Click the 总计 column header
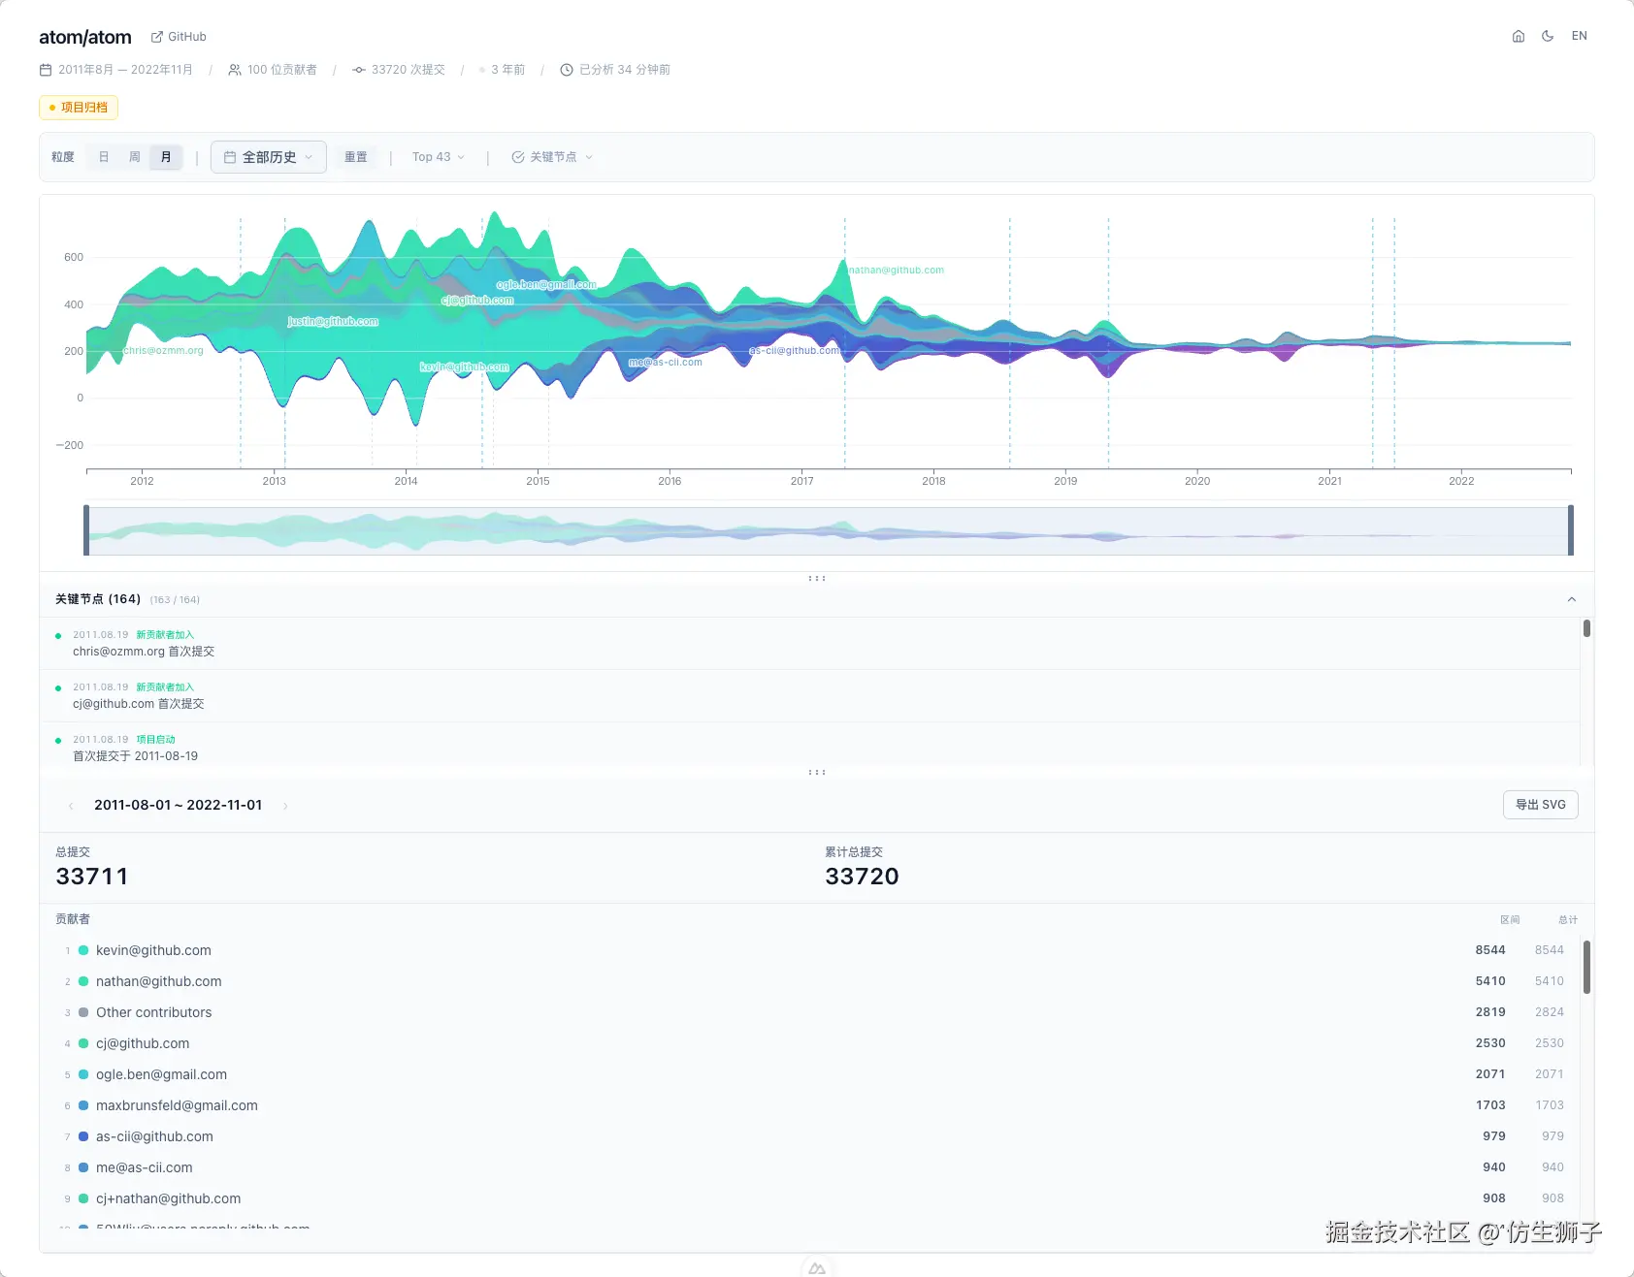Image resolution: width=1634 pixels, height=1277 pixels. tap(1568, 919)
